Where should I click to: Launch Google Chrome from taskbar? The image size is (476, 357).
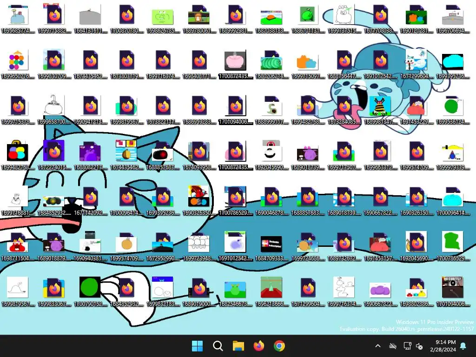click(279, 346)
